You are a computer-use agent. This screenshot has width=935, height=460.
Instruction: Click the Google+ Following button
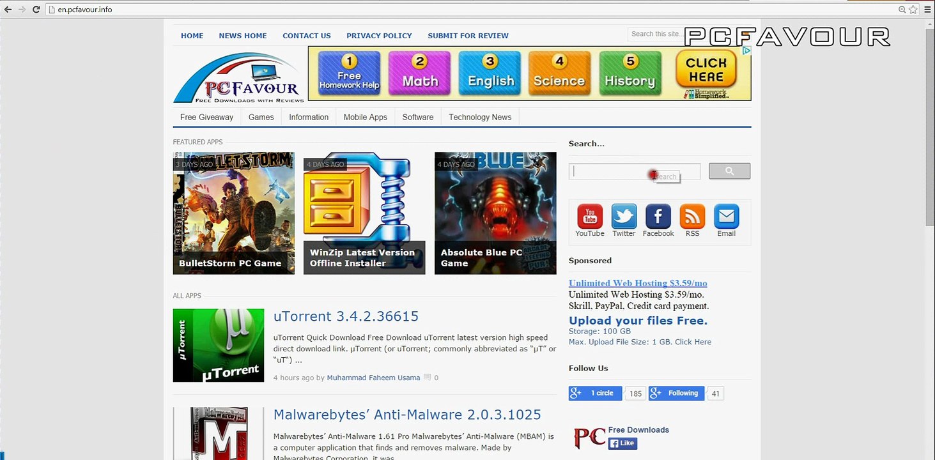point(676,393)
